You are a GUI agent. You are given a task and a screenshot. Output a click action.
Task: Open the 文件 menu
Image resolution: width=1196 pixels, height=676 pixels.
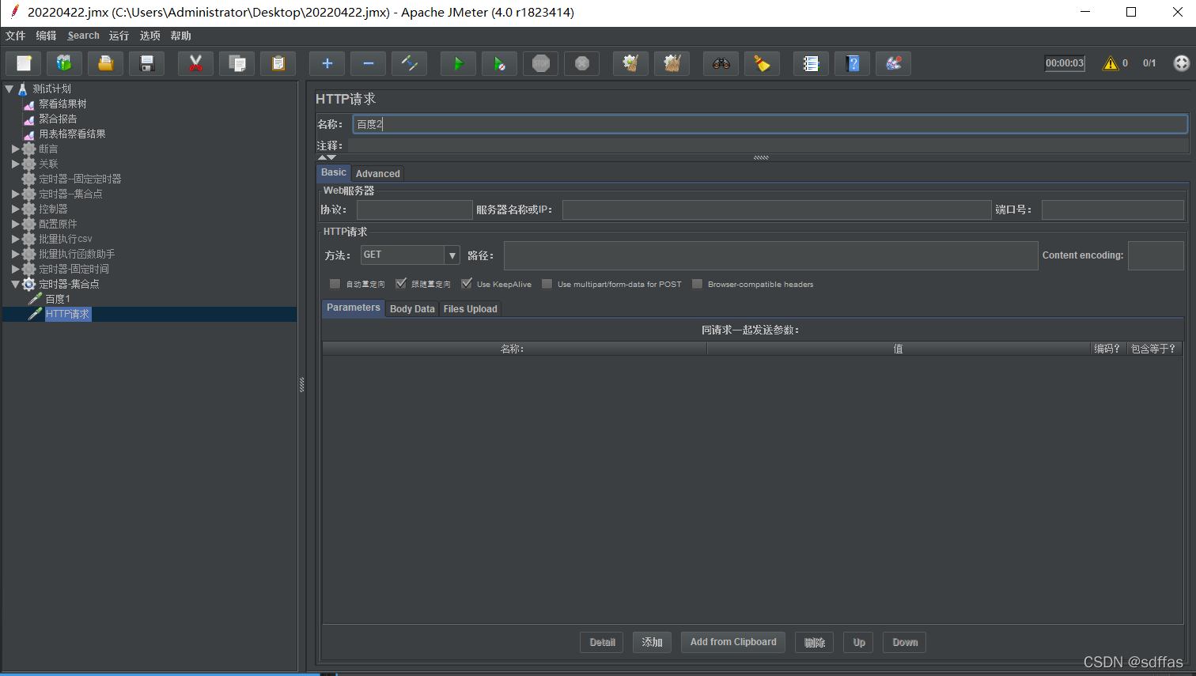[x=16, y=36]
